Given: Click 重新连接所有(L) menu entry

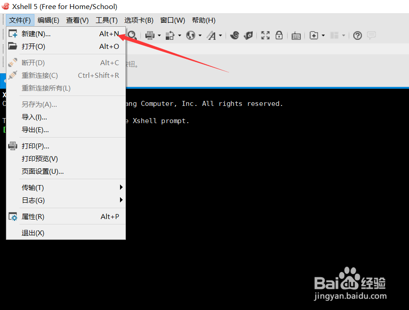Looking at the screenshot, I should click(x=66, y=88).
